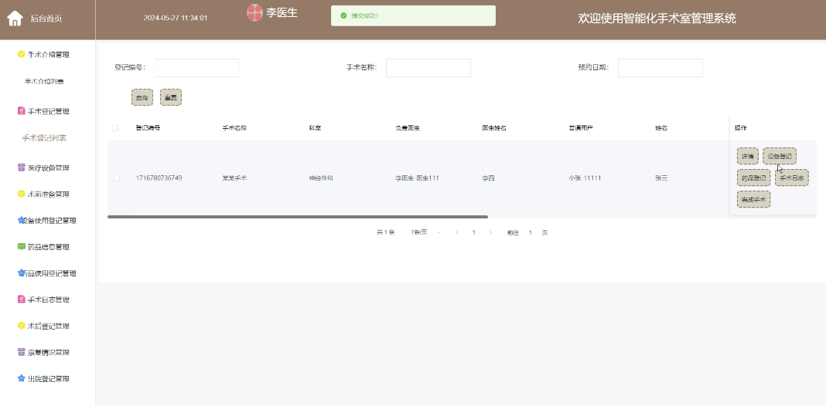826x406 pixels.
Task: Click the 手术名称 column header
Action: click(x=234, y=128)
